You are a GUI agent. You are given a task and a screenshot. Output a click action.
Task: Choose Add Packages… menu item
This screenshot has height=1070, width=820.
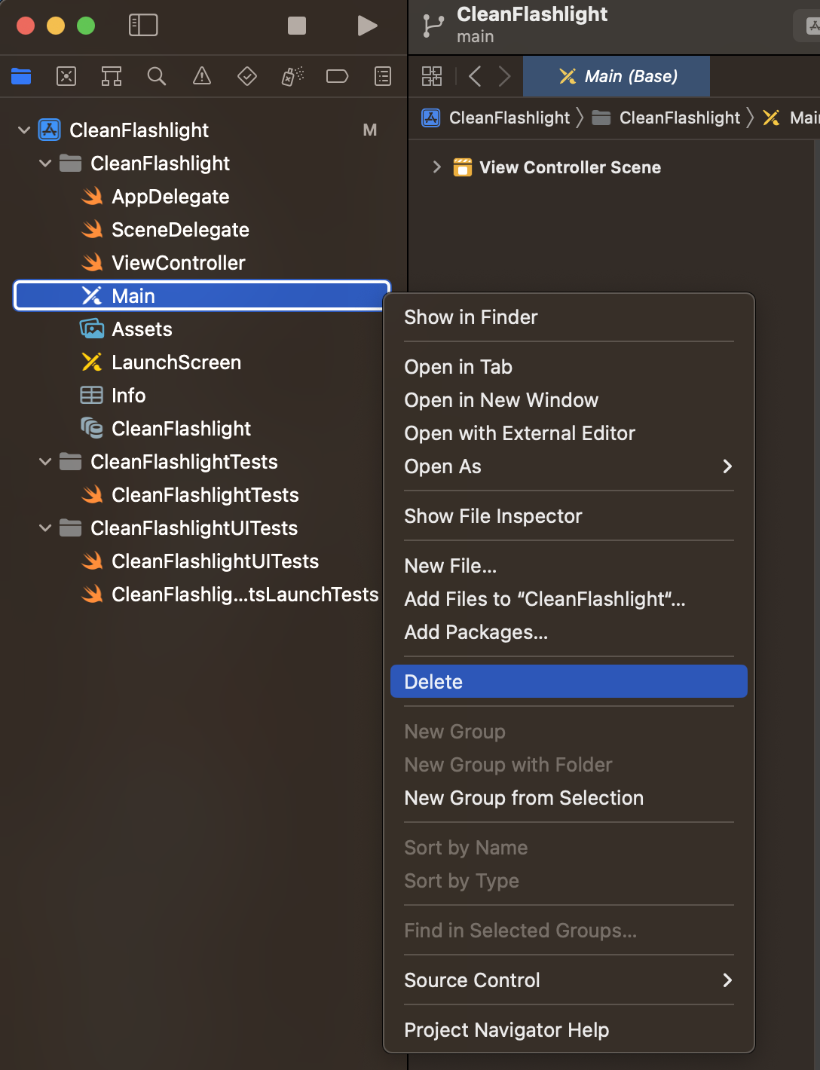(x=569, y=632)
